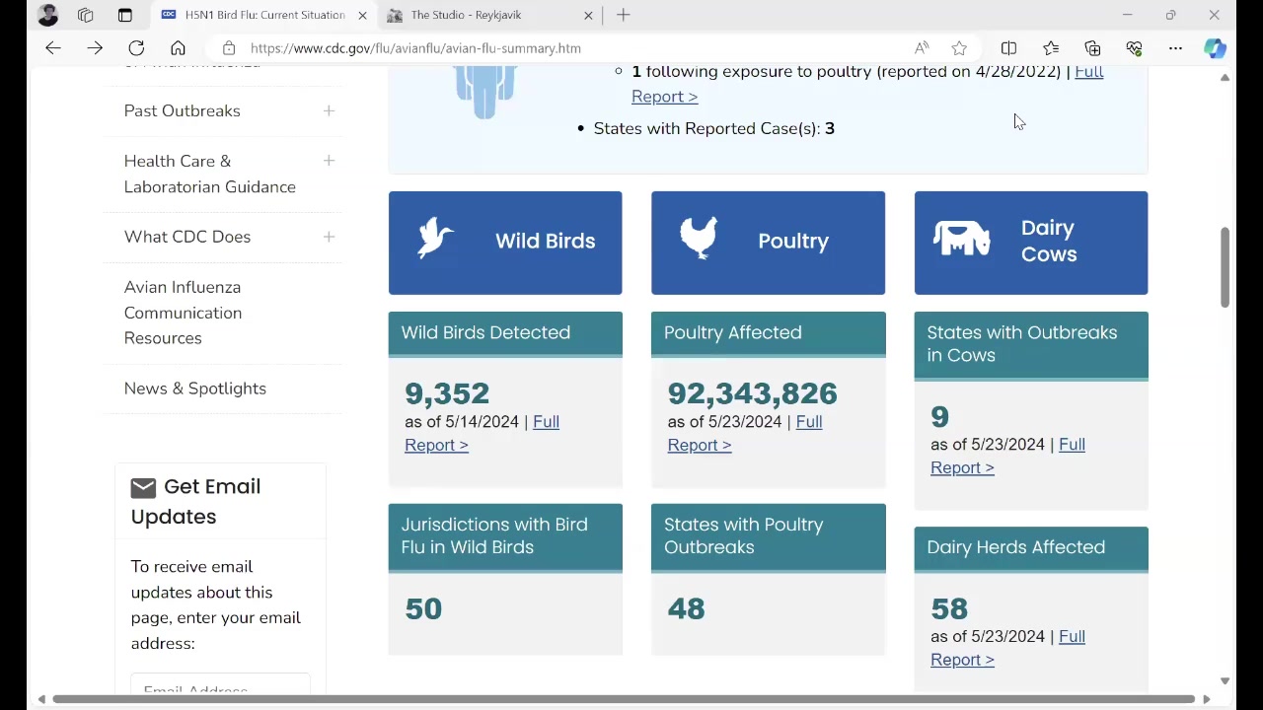Add page to favorites star icon
Screen dimensions: 1263x710
click(959, 48)
